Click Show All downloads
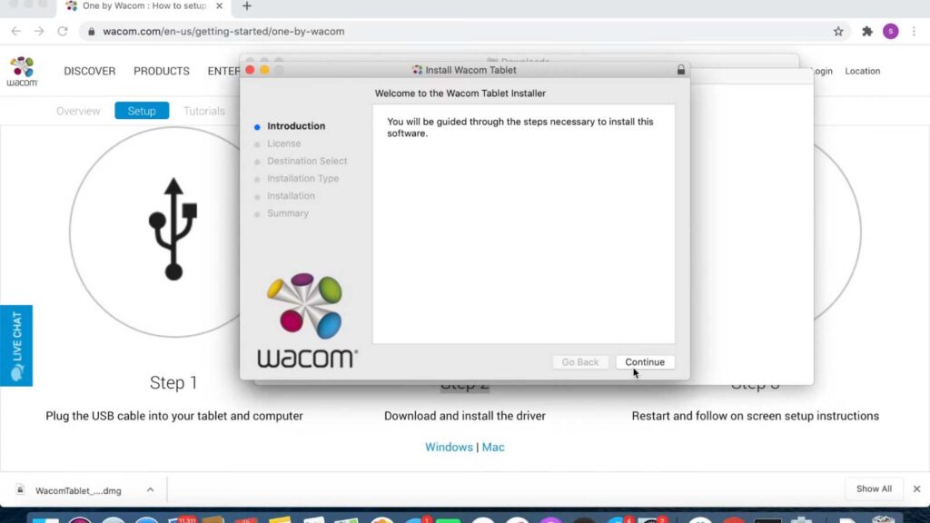This screenshot has height=523, width=930. coord(874,488)
